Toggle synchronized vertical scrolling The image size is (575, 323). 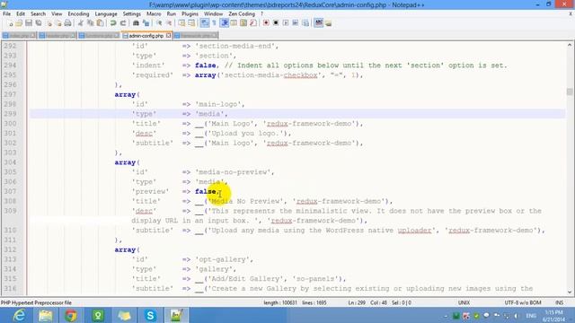181,23
